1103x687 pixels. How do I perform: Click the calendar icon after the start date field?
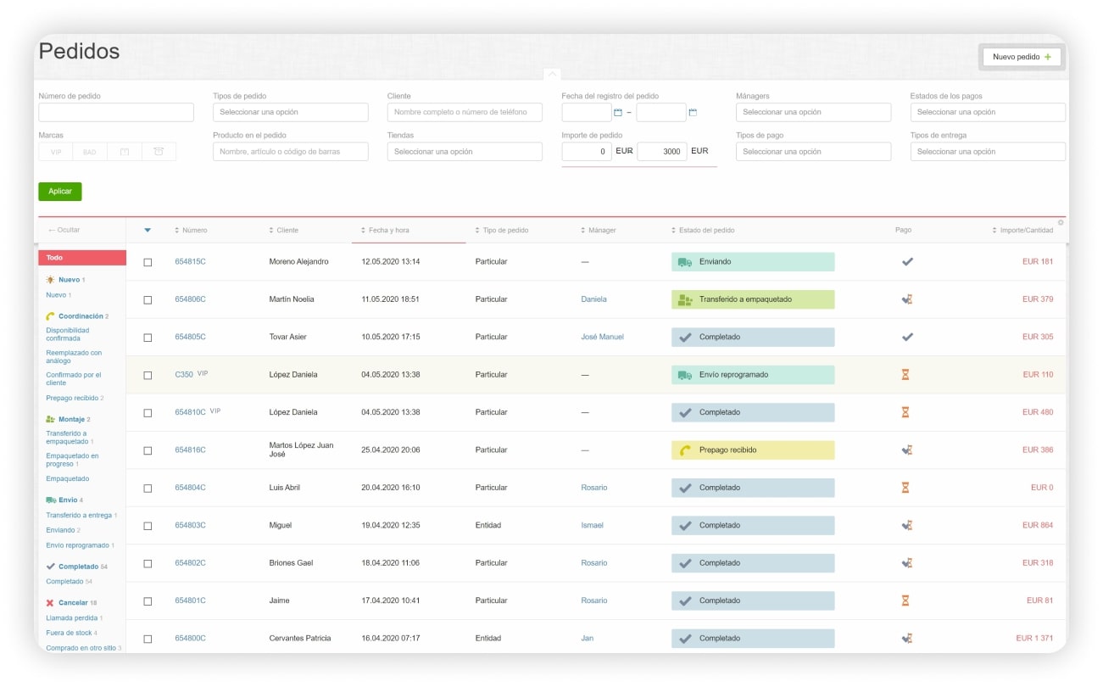[x=618, y=112]
